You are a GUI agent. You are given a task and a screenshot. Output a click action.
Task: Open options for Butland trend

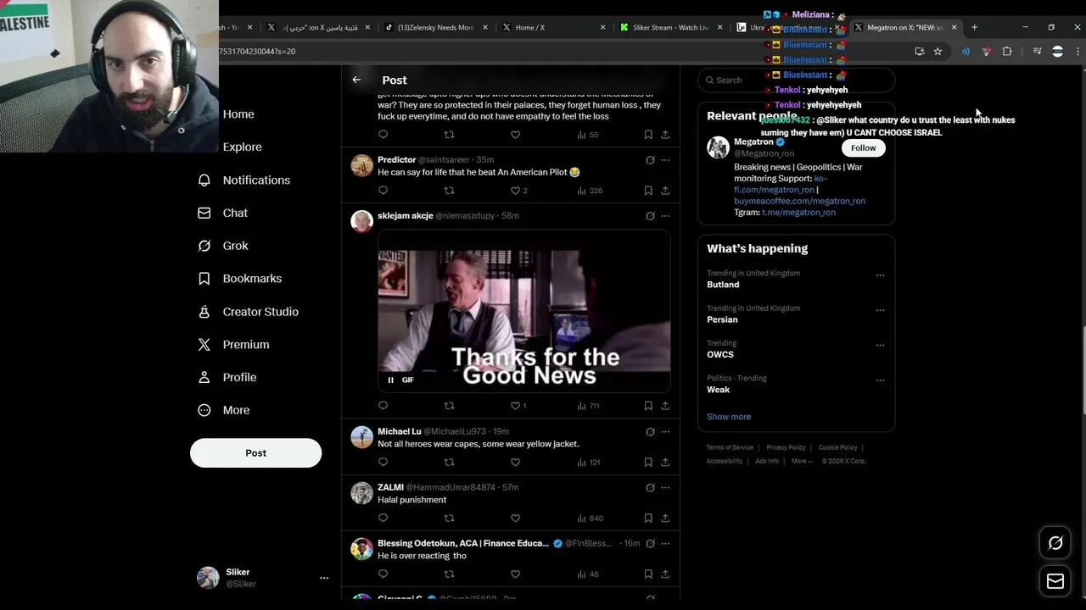[x=880, y=274]
